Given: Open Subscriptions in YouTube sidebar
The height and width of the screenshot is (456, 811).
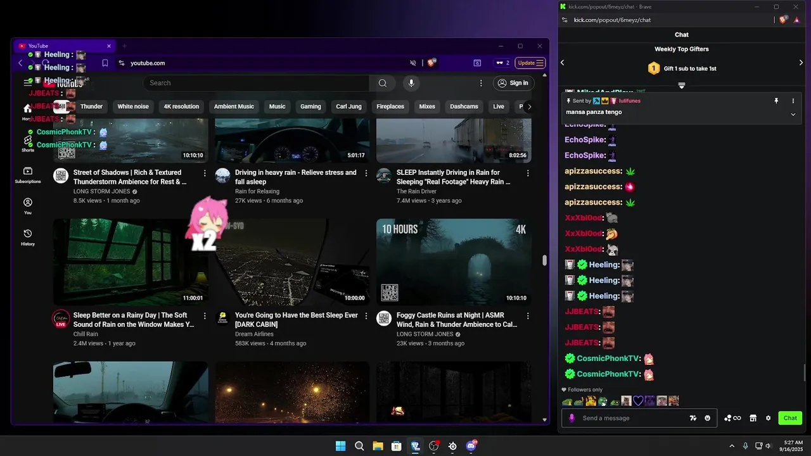Looking at the screenshot, I should (x=28, y=175).
